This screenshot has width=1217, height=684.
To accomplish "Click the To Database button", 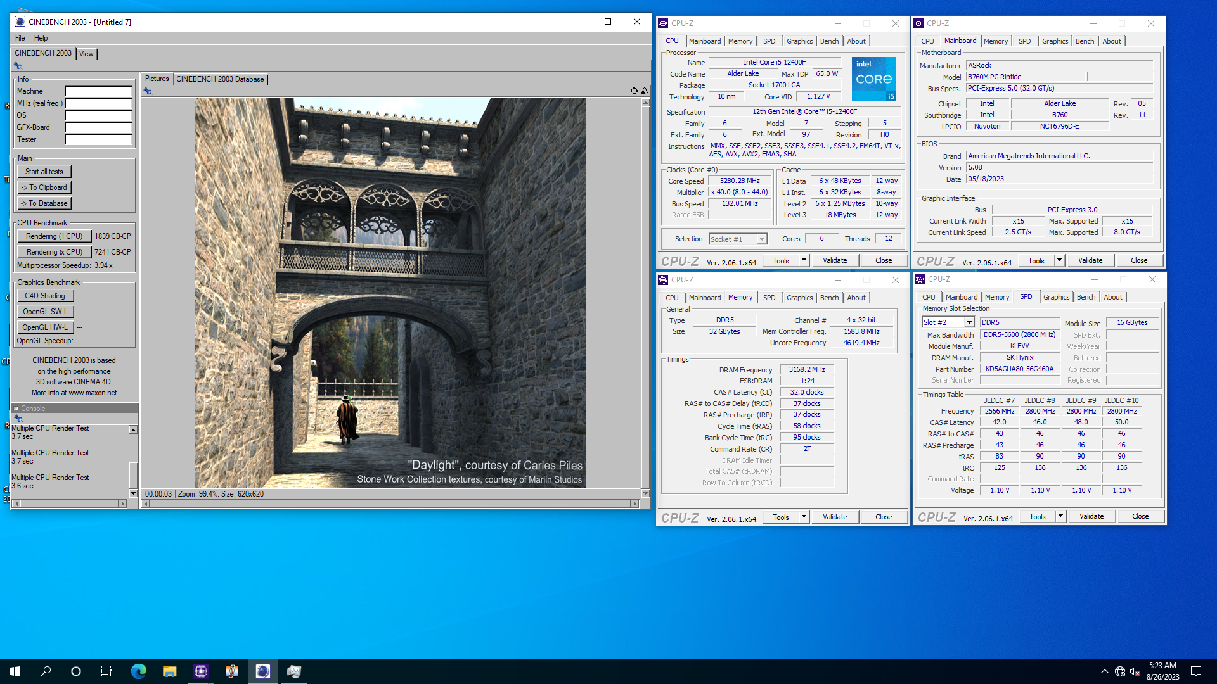I will pyautogui.click(x=44, y=203).
